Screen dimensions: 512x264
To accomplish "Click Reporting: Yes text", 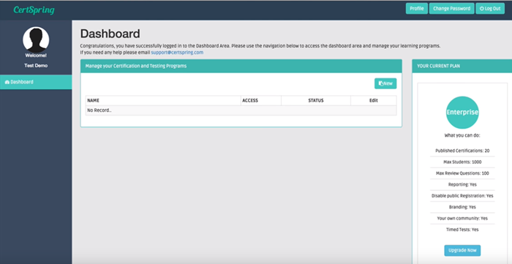I will (462, 184).
